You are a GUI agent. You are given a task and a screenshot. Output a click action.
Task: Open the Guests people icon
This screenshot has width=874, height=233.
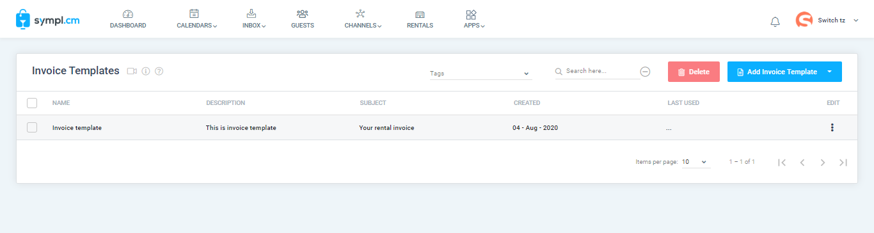(303, 13)
